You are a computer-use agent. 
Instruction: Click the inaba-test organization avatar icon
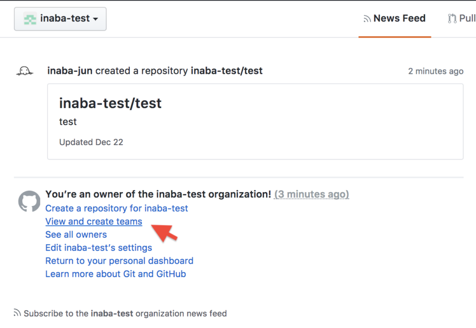(30, 19)
